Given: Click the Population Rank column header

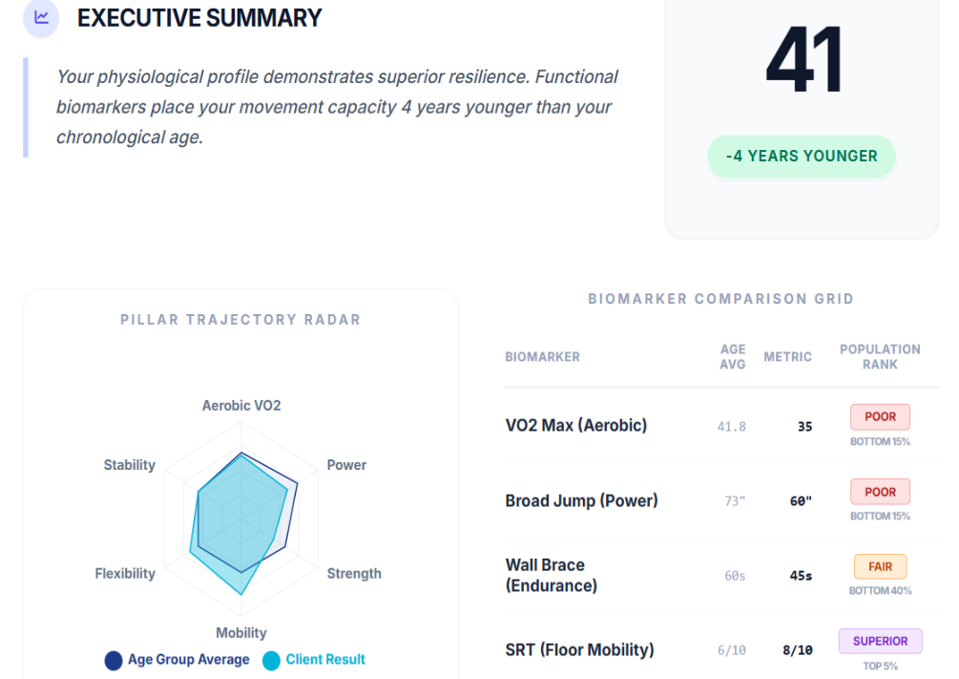Looking at the screenshot, I should 880,356.
